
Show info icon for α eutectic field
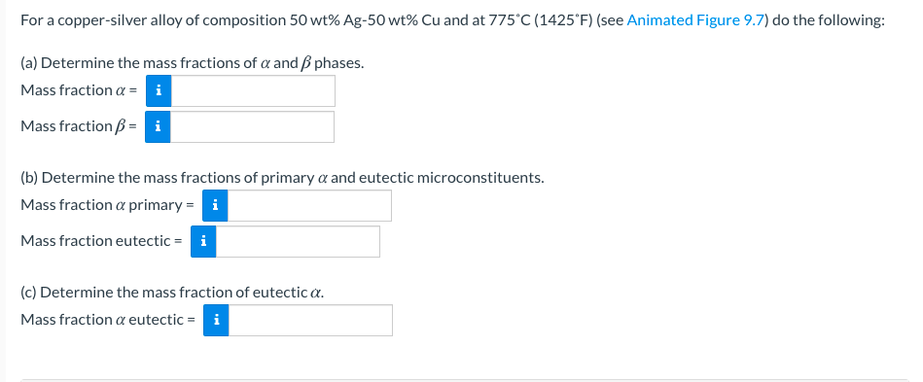coord(216,320)
